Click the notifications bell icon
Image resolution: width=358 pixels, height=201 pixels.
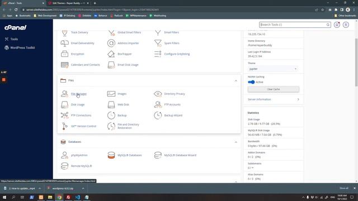coord(337,25)
